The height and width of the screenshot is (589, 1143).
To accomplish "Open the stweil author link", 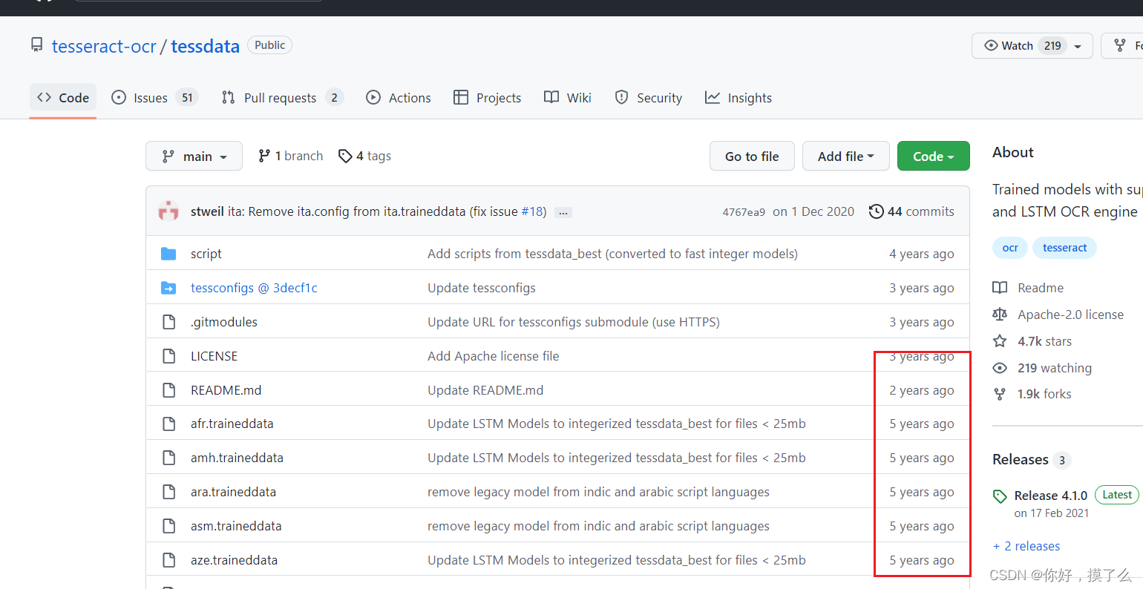I will pos(207,211).
